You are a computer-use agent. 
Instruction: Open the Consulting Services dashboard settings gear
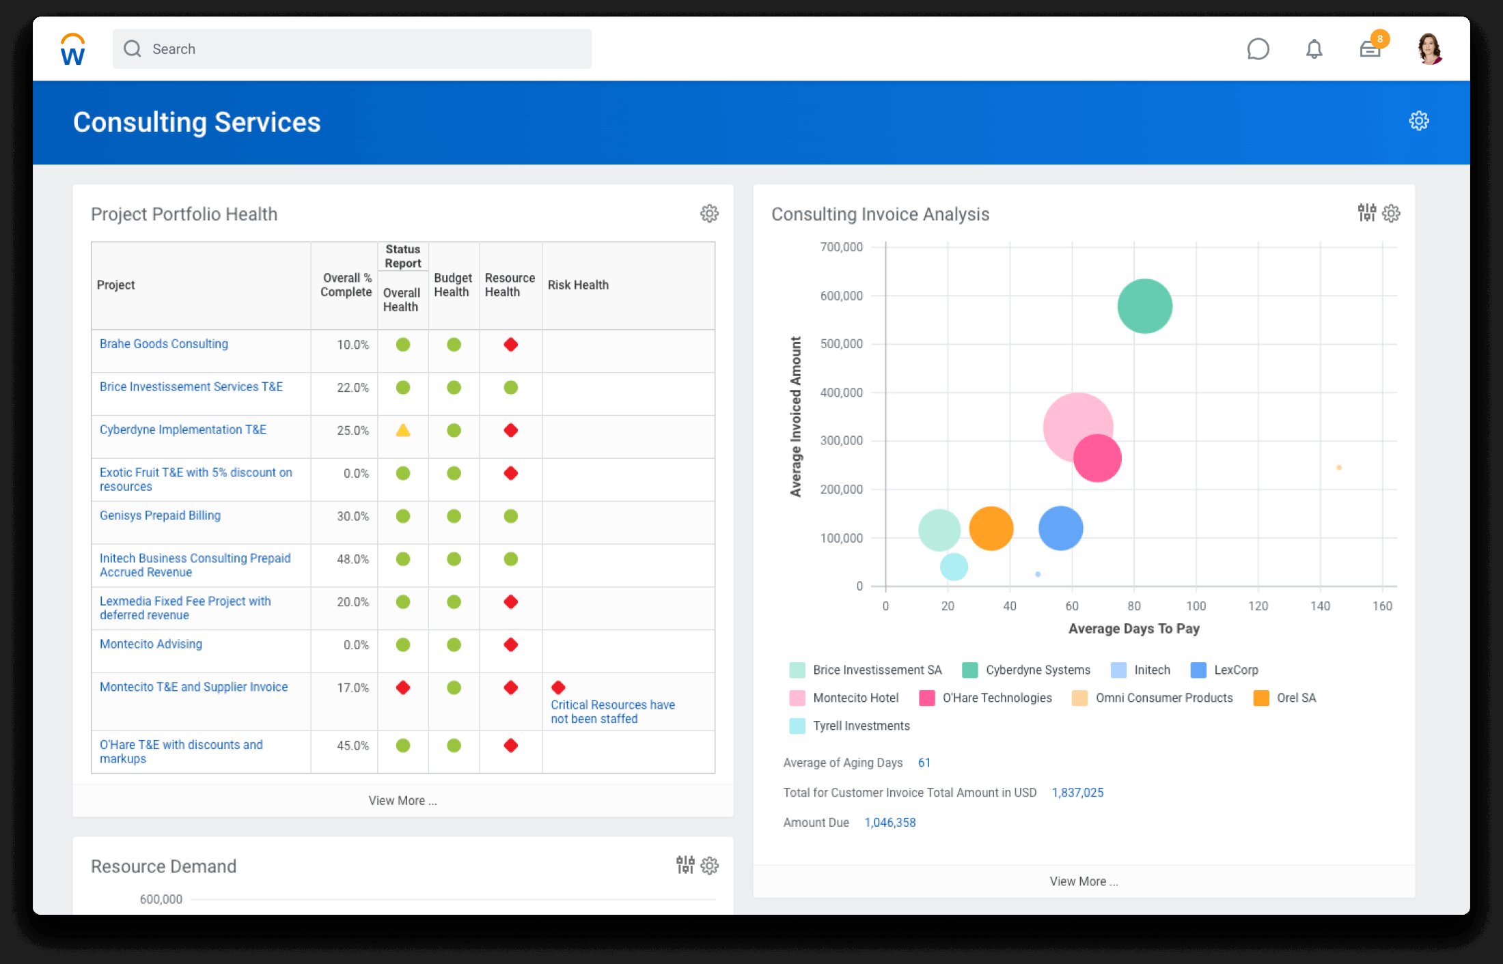pos(1418,121)
